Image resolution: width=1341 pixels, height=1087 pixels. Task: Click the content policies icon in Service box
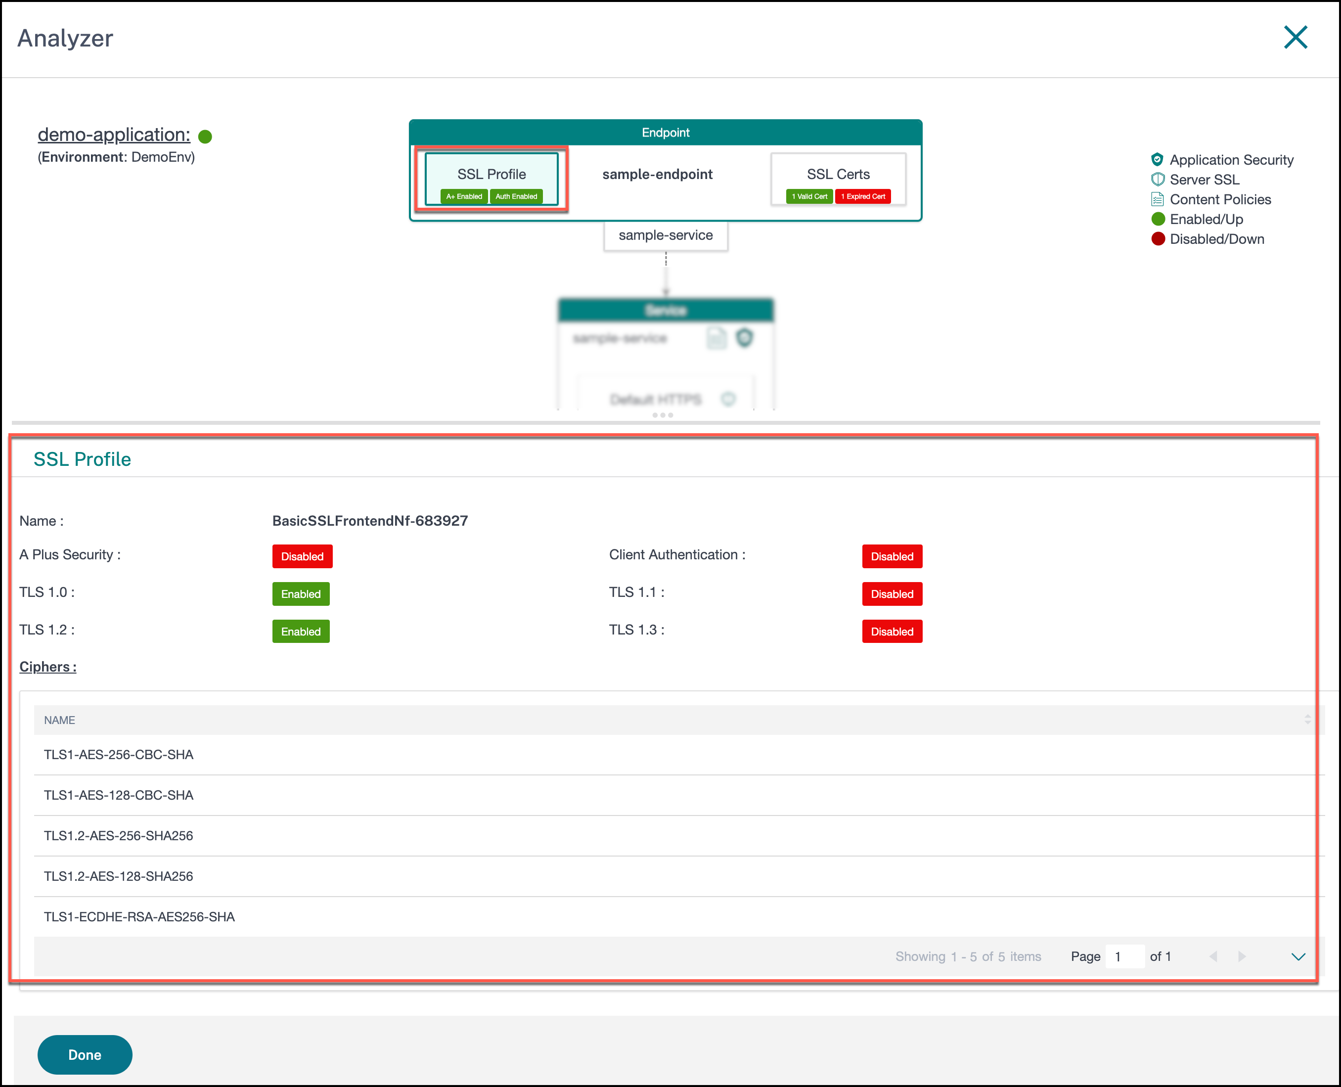click(x=716, y=338)
